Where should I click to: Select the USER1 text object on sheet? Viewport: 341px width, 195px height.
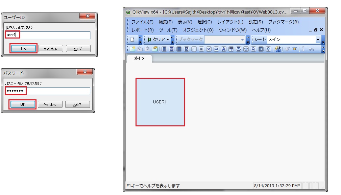[x=160, y=102]
